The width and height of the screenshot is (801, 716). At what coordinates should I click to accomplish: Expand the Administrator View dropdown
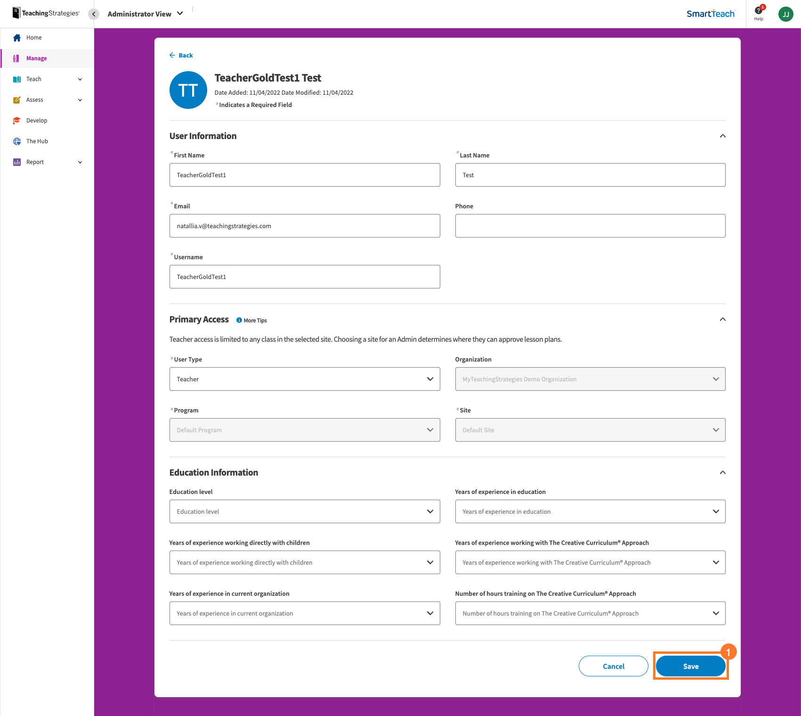(179, 14)
